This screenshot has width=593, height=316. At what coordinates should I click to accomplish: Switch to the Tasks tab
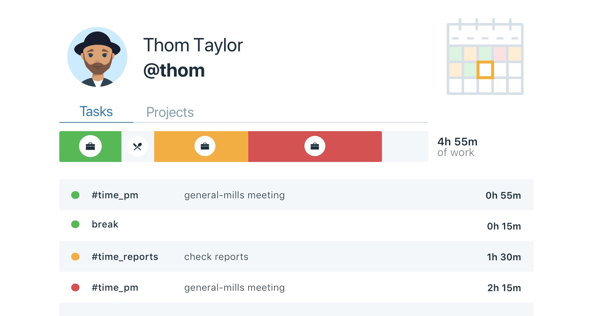tap(96, 112)
